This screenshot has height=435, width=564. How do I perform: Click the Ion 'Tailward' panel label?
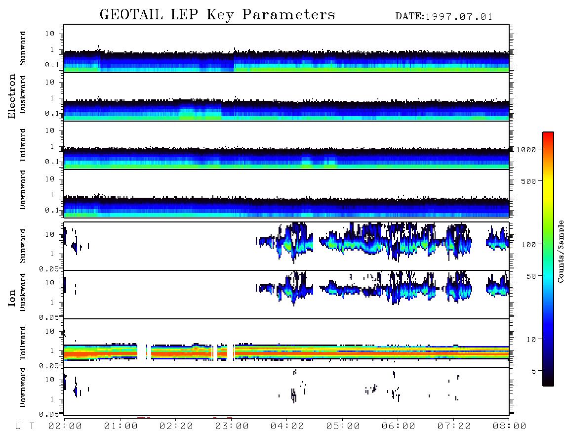tap(23, 343)
